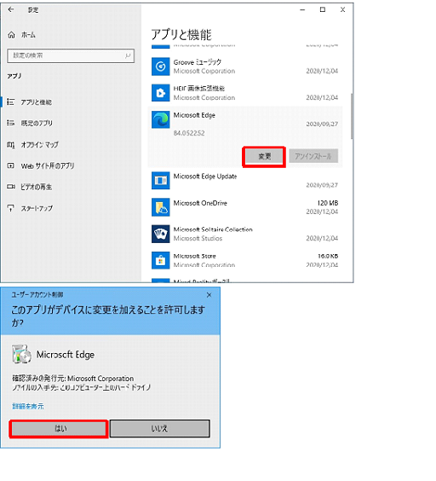Select the HEIF 画像拡張機能 list entry
The image size is (436, 481).
tap(245, 93)
